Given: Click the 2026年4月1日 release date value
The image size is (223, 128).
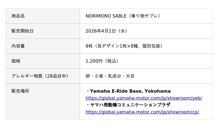Looking at the screenshot, I should [x=100, y=31].
